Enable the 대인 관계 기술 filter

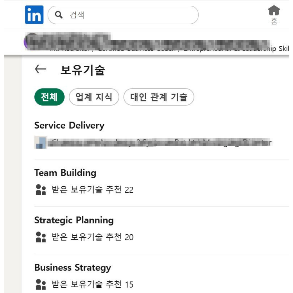158,97
